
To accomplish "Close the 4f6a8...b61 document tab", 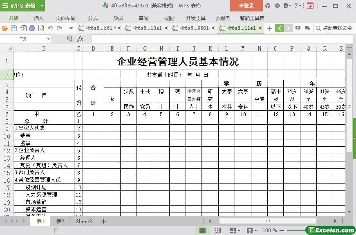I will 119,28.
